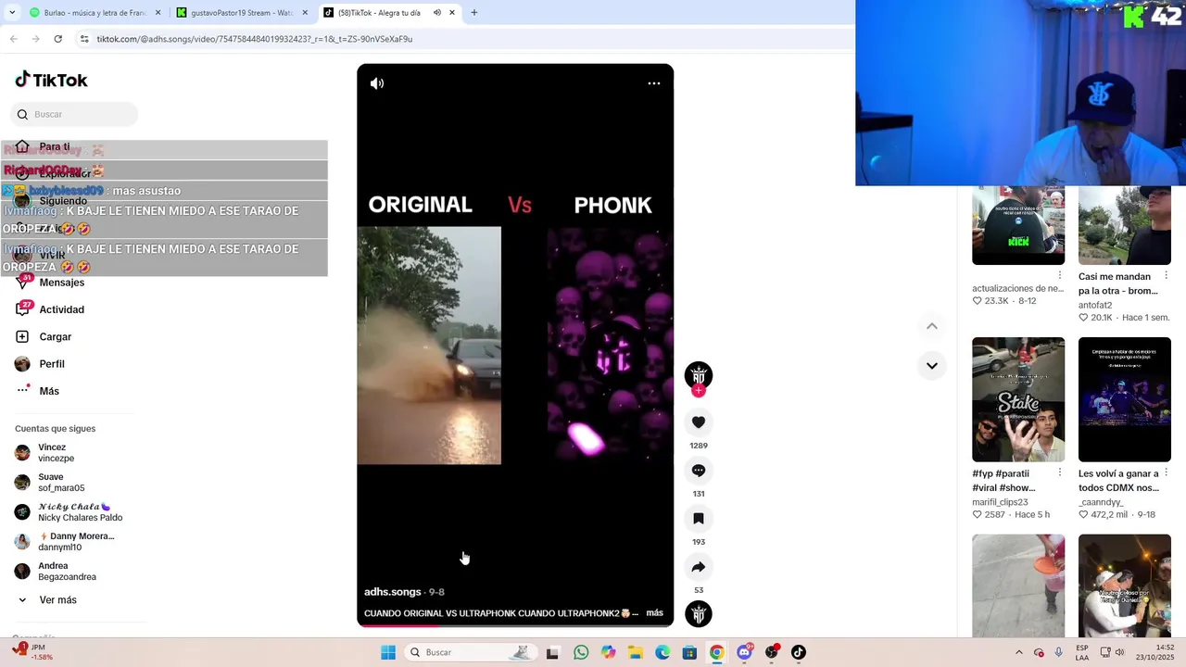This screenshot has width=1186, height=667.
Task: Show hidden system tray icons
Action: pos(1019,652)
